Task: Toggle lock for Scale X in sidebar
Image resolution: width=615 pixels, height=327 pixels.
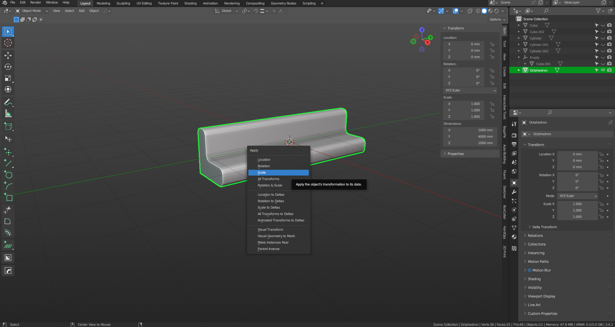Action: [492, 104]
